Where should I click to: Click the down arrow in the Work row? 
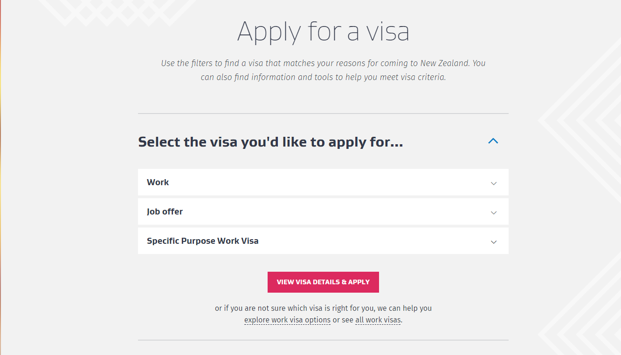click(x=494, y=183)
